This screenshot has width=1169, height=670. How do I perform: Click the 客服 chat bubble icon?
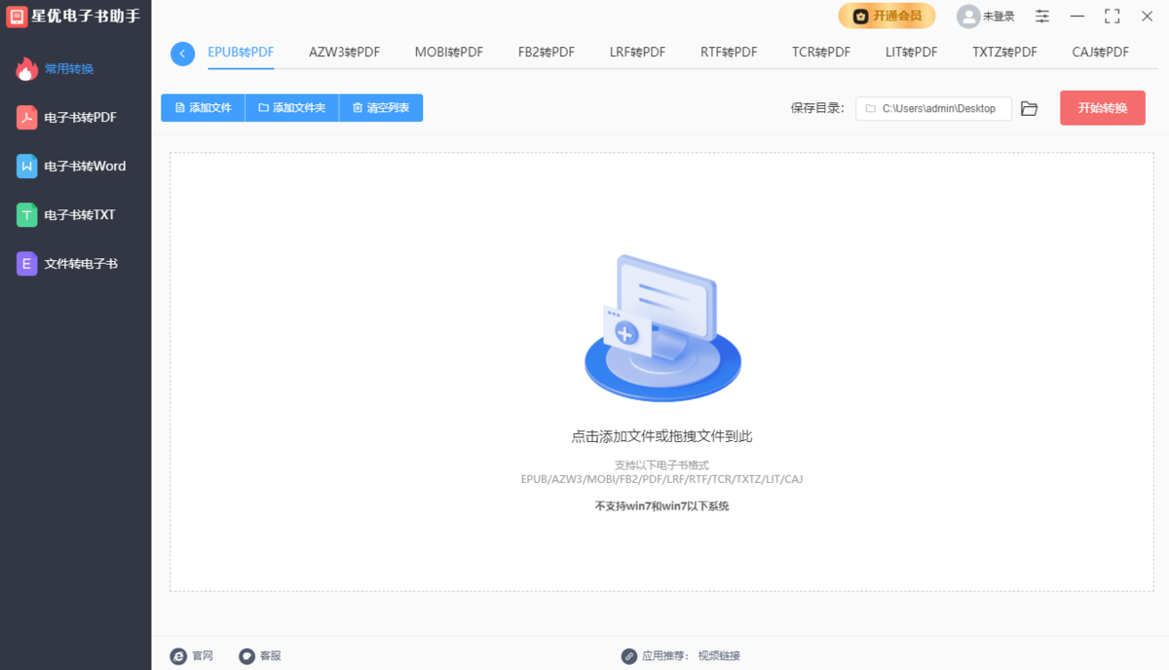click(247, 656)
